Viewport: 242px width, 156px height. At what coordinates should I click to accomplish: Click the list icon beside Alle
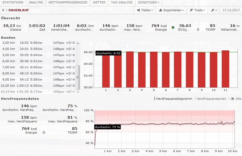click(233, 99)
